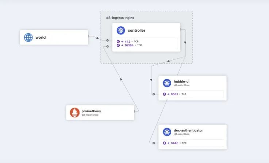
Task: Click the 8443 TCP port entry
Action: (x=192, y=143)
